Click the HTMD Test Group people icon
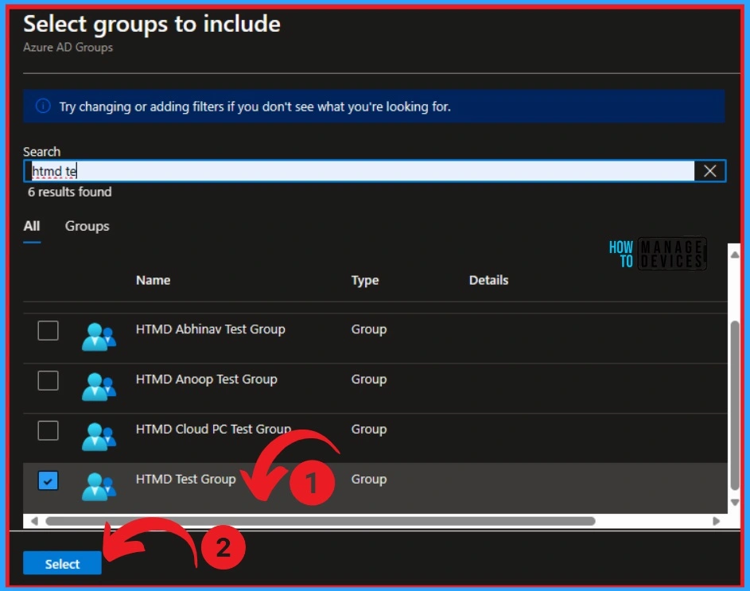 click(x=99, y=486)
